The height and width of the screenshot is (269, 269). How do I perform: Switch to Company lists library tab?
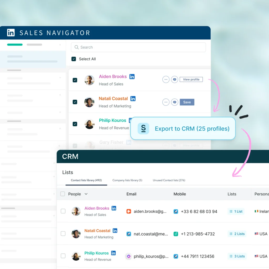pos(127,180)
